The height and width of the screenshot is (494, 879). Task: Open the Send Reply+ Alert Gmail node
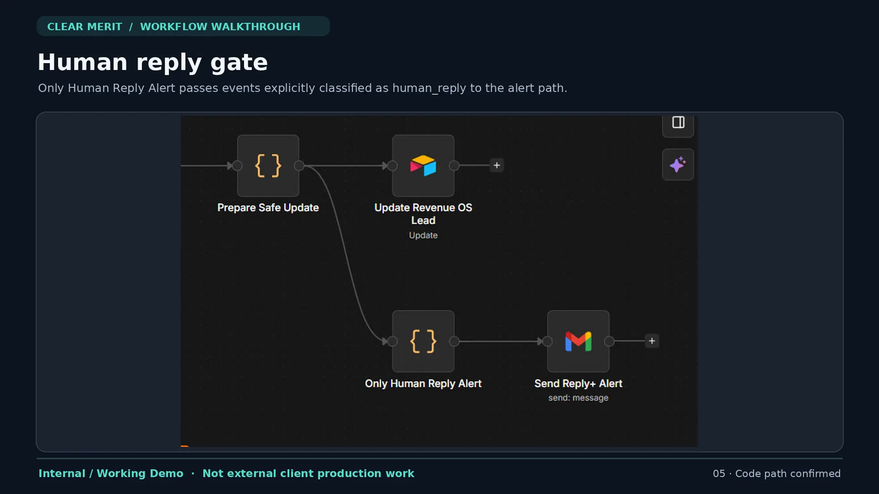tap(578, 341)
